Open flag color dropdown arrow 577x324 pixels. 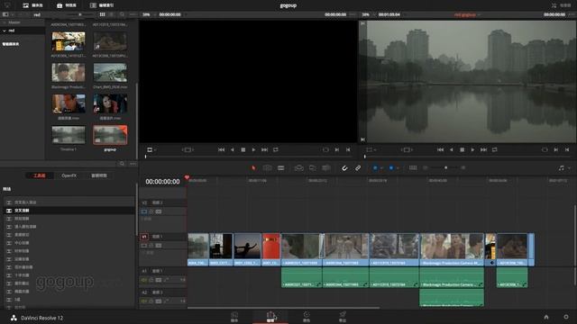click(381, 168)
